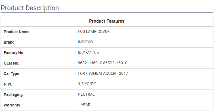The width and height of the screenshot is (214, 111).
Task: Select the 1 YEAR warranty value
Action: pyautogui.click(x=84, y=105)
